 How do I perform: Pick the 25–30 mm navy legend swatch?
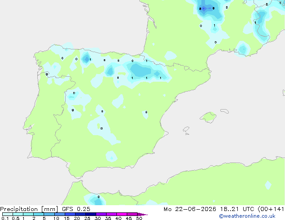click(x=91, y=214)
